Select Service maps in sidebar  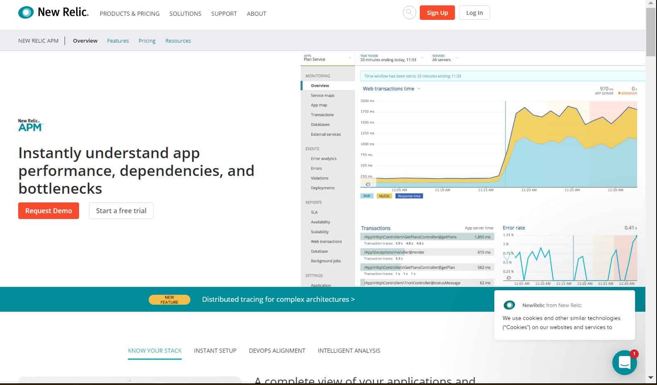[x=322, y=95]
